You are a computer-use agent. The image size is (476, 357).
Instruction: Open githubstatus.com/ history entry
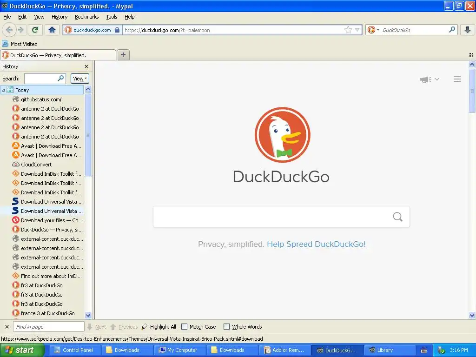(x=42, y=99)
